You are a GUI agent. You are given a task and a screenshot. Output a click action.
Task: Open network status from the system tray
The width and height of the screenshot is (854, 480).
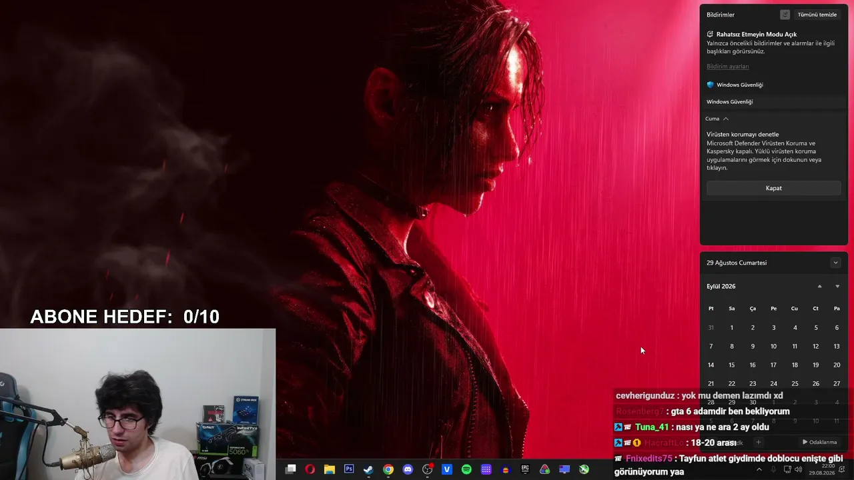tap(787, 469)
